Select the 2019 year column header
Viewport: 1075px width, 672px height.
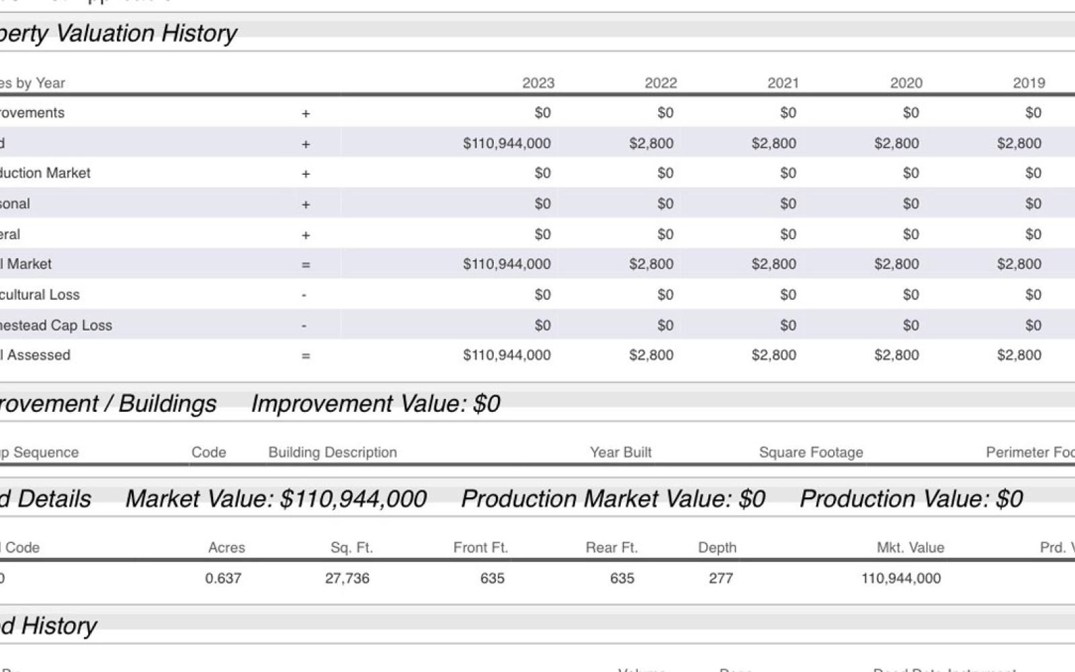click(x=1028, y=83)
